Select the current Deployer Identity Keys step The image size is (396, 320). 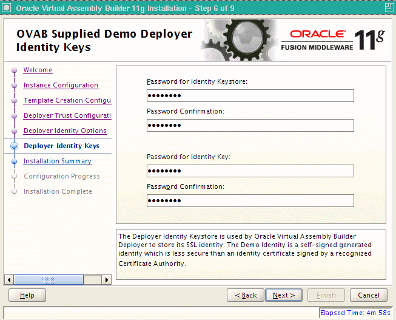tap(61, 146)
